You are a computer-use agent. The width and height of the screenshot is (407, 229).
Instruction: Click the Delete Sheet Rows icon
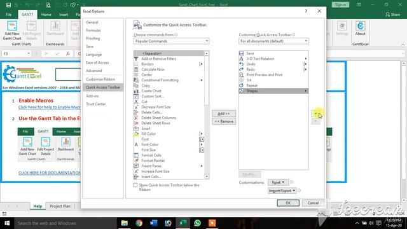pos(136,123)
